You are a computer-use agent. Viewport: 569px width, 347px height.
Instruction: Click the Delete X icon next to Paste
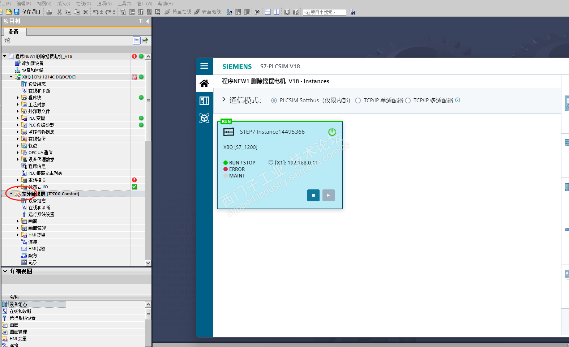click(x=85, y=12)
